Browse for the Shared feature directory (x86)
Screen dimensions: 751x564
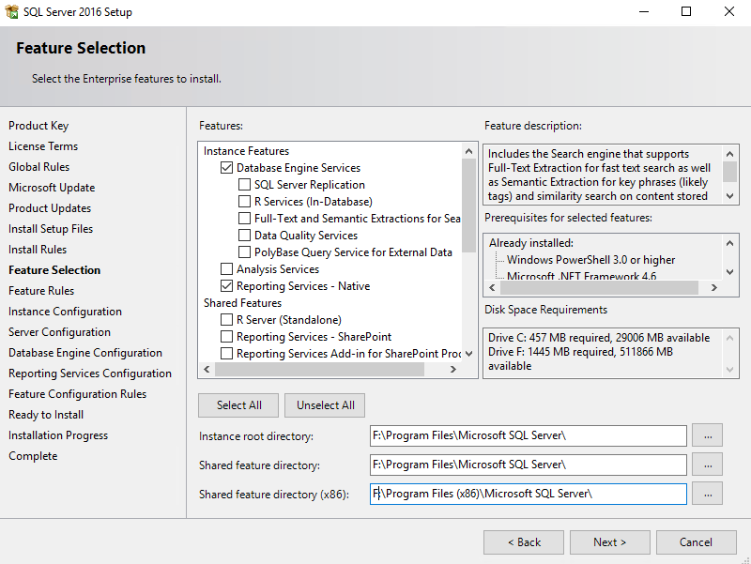(x=707, y=494)
